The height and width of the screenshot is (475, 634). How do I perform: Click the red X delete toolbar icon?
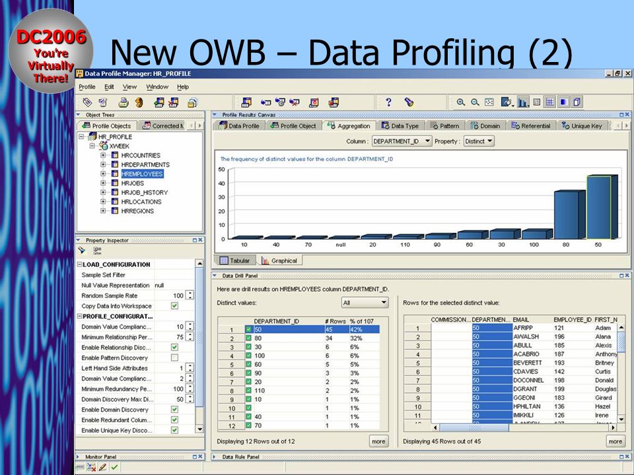[x=295, y=102]
